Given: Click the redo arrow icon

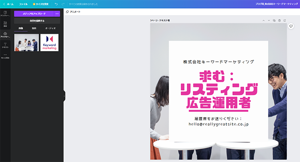Looking at the screenshot, I should [63, 4].
